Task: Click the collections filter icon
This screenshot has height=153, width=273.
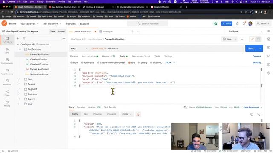Action: [x=24, y=38]
